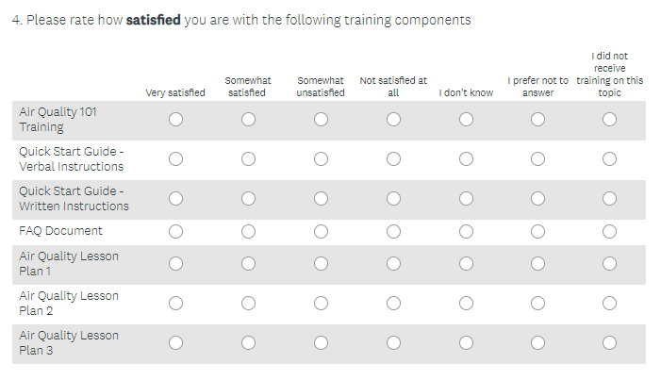Rate Quick Start Guide Written Instructions Somewhat satisfied
This screenshot has width=661, height=380.
(x=248, y=199)
